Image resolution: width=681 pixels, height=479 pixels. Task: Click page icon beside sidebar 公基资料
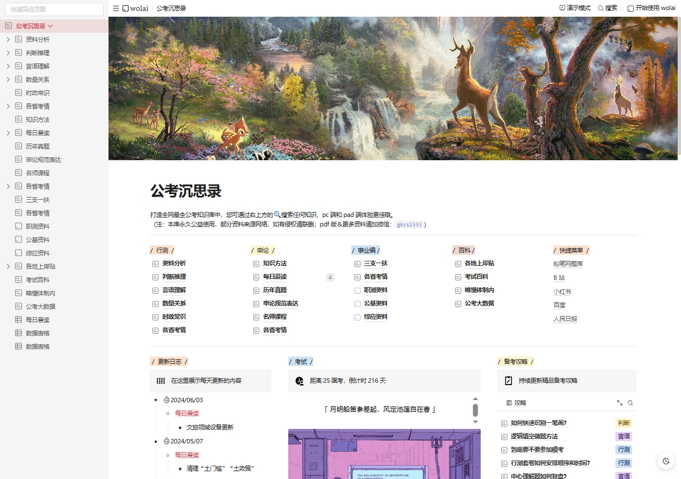pos(18,240)
